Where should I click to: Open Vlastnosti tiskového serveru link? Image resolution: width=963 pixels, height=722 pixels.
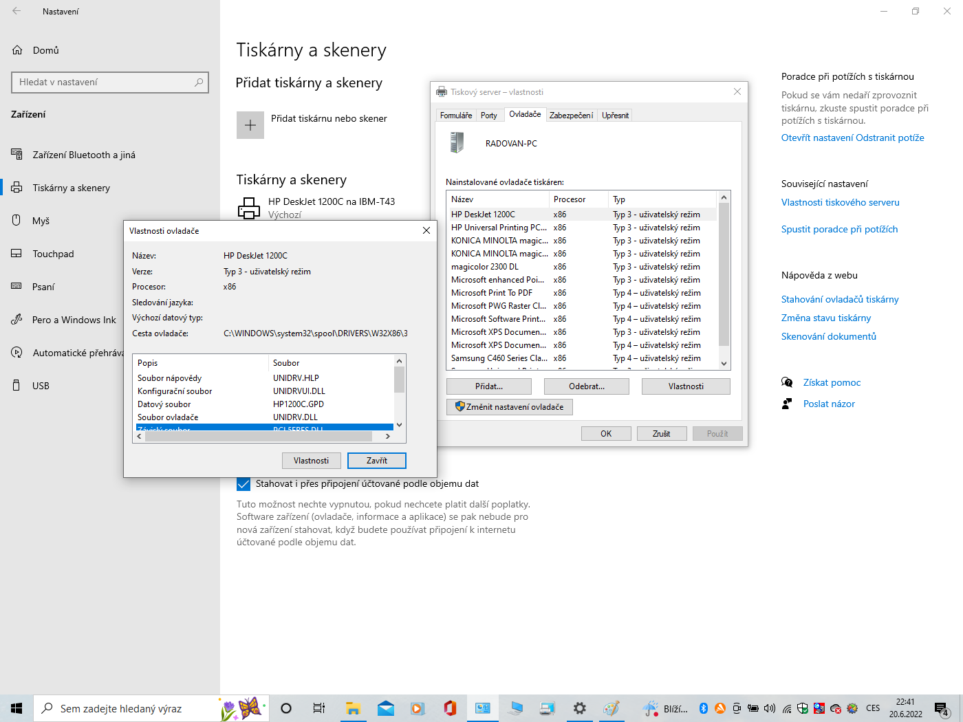coord(840,202)
